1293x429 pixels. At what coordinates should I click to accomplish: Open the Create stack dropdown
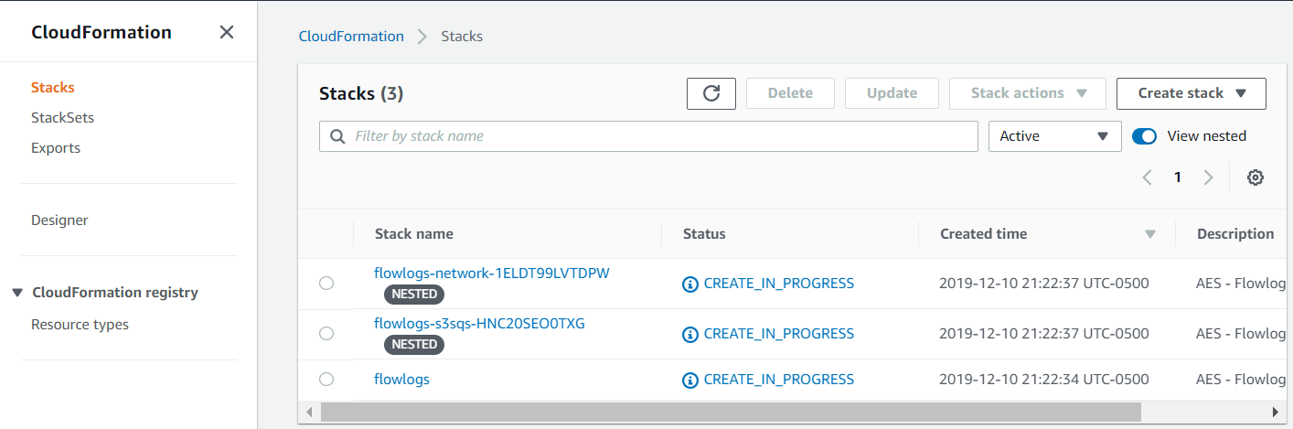tap(1191, 93)
